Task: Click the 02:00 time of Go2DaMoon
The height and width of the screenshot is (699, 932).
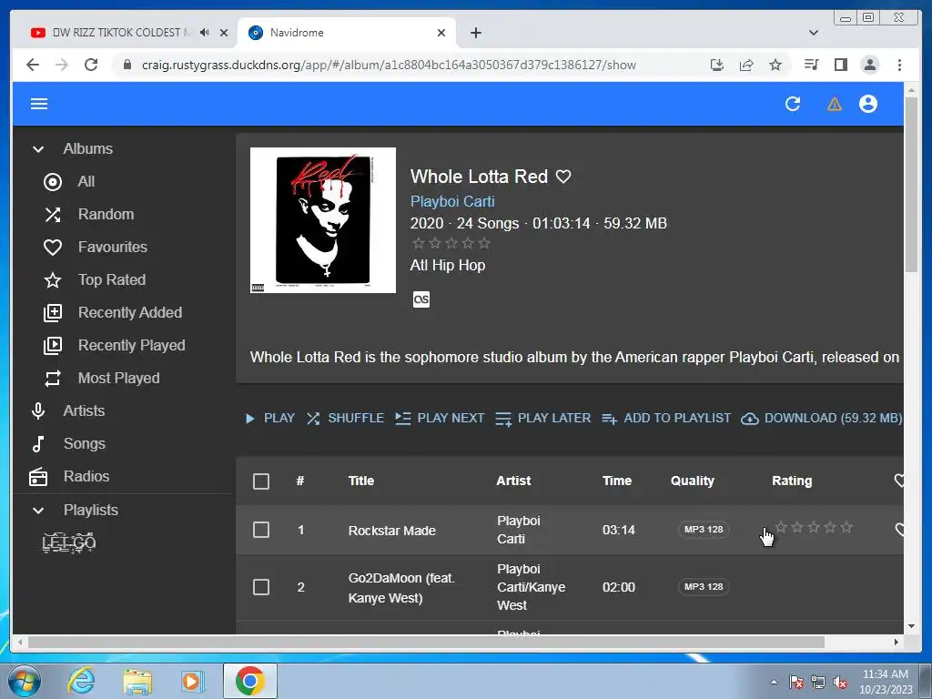Action: [x=618, y=587]
